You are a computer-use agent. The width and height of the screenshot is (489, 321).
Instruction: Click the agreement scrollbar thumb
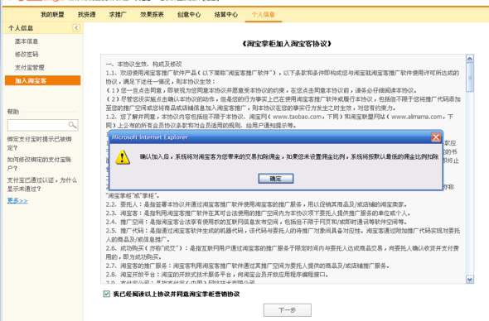tap(470, 77)
